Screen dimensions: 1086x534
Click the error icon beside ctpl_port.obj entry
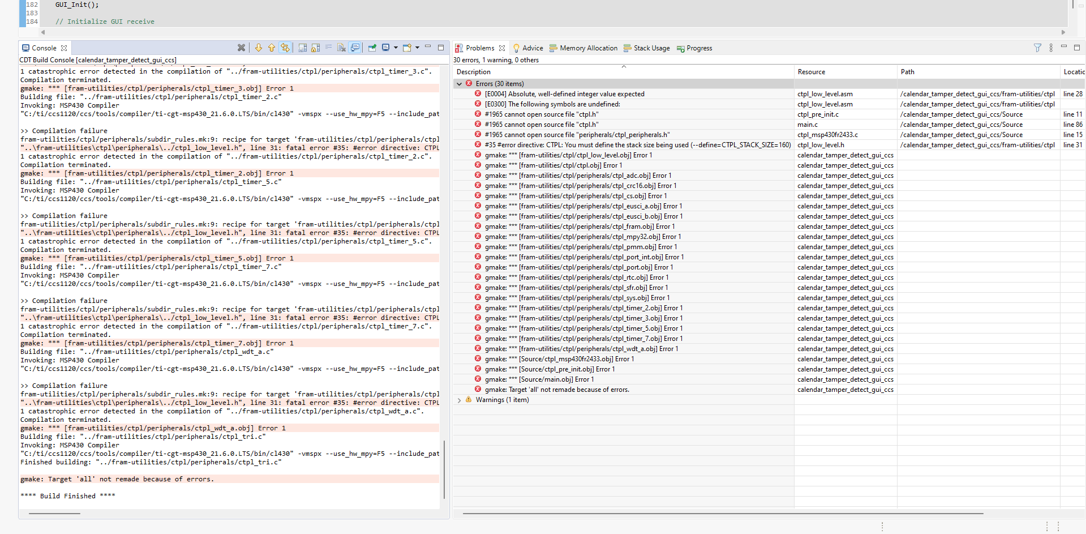click(x=478, y=267)
